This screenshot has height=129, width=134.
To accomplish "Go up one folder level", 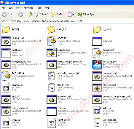I will pos(30,14).
